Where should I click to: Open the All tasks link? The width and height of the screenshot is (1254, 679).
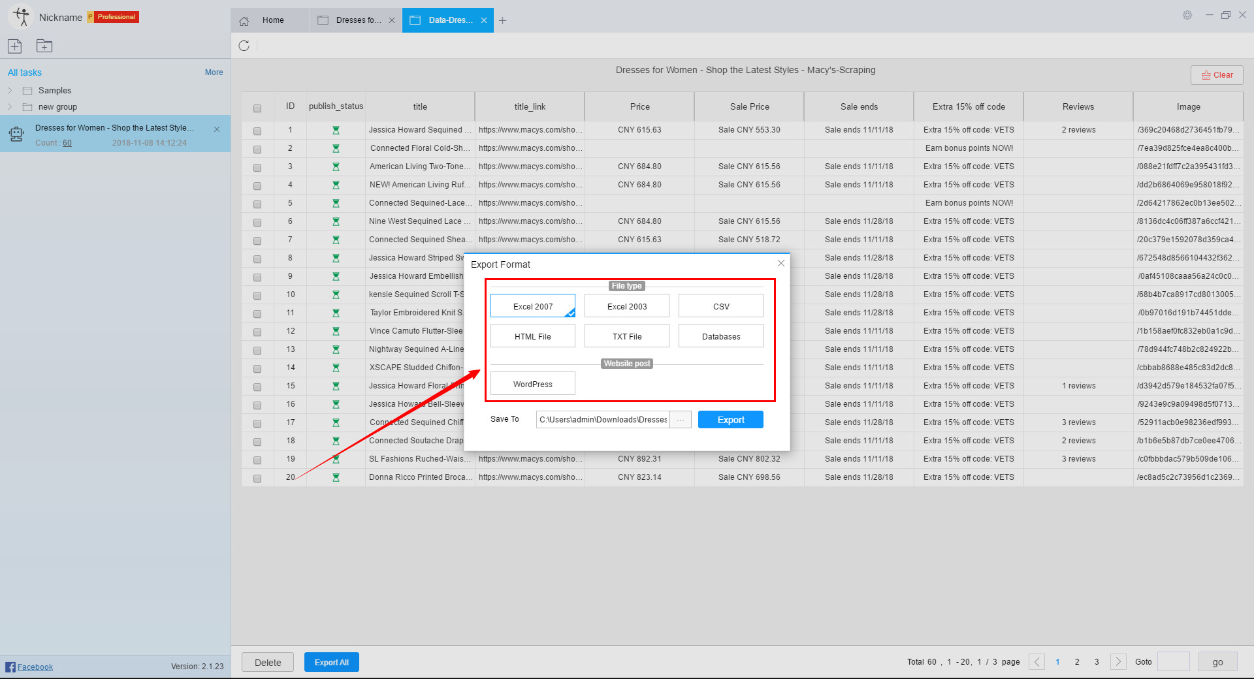pyautogui.click(x=25, y=72)
